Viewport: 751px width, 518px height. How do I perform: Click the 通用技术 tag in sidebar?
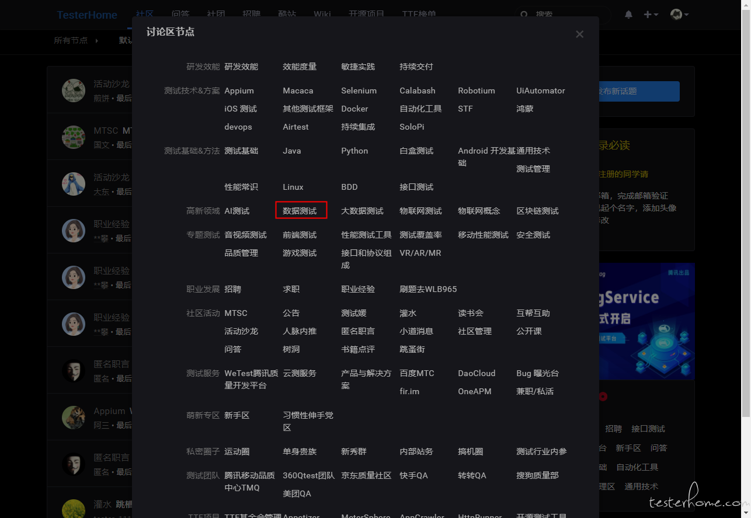coord(641,486)
